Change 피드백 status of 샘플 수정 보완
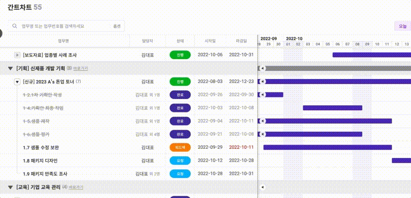 [x=180, y=147]
